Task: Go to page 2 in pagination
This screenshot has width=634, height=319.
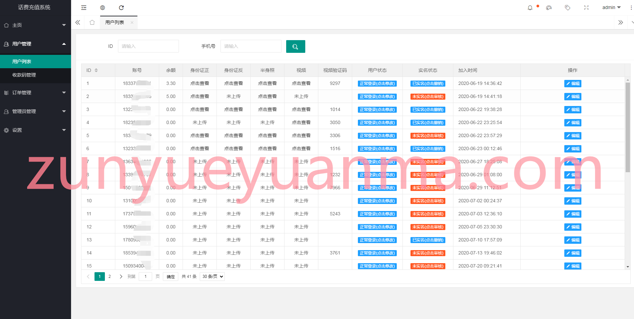Action: [x=110, y=277]
